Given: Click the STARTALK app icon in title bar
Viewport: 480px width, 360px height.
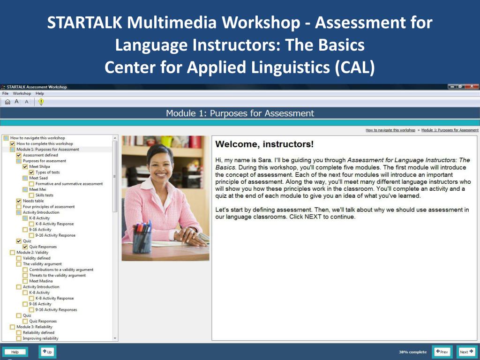Looking at the screenshot, I should coord(3,87).
